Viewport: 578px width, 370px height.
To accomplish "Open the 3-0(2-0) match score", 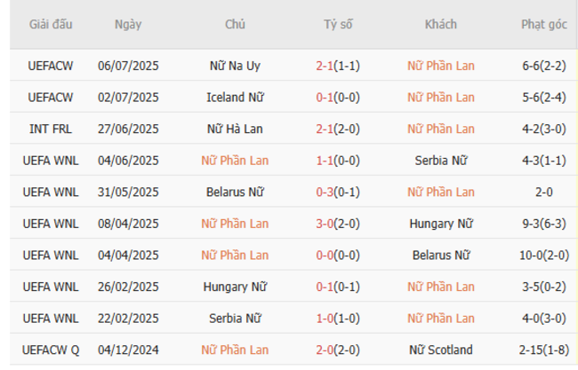I will pyautogui.click(x=337, y=224).
